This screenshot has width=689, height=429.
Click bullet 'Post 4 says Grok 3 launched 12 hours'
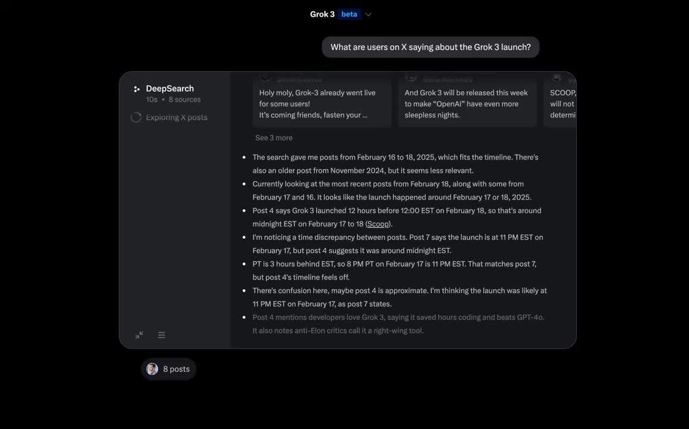click(397, 217)
